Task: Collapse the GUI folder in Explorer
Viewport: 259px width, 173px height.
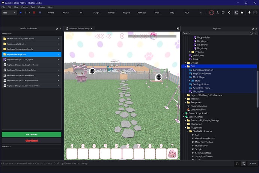Action: coord(185,66)
